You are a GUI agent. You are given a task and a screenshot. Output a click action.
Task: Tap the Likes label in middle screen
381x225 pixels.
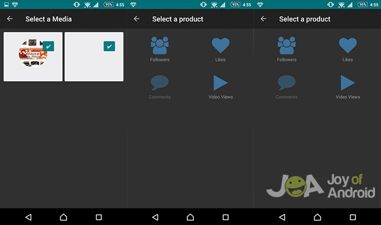coord(220,59)
